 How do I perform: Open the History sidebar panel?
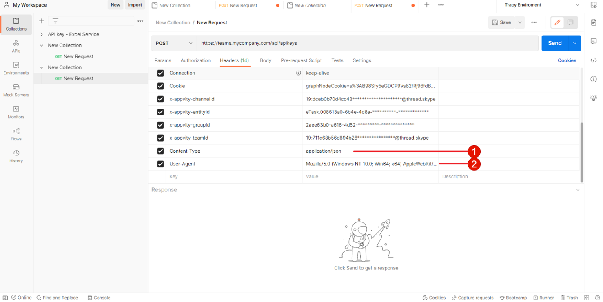click(16, 156)
